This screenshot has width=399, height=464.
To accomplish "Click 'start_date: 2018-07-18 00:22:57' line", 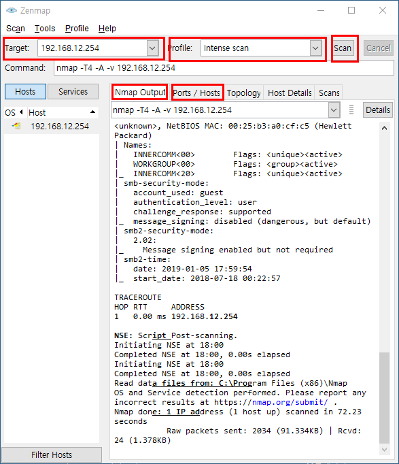I will (207, 278).
